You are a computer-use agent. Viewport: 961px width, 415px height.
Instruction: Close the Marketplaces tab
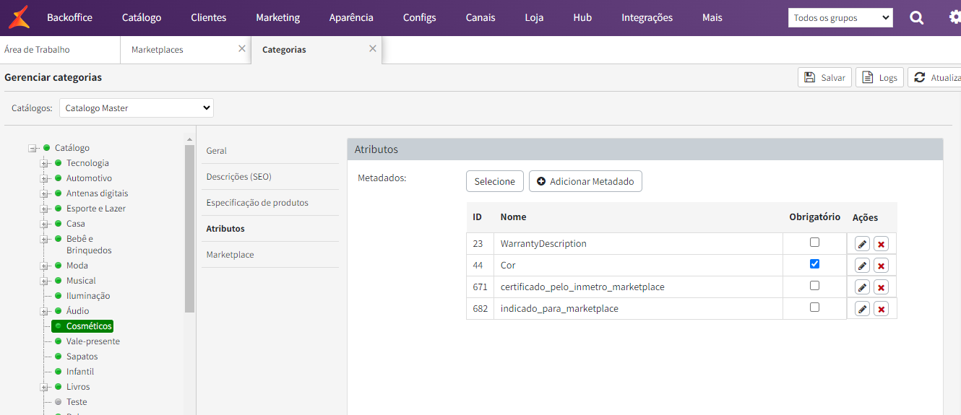242,49
